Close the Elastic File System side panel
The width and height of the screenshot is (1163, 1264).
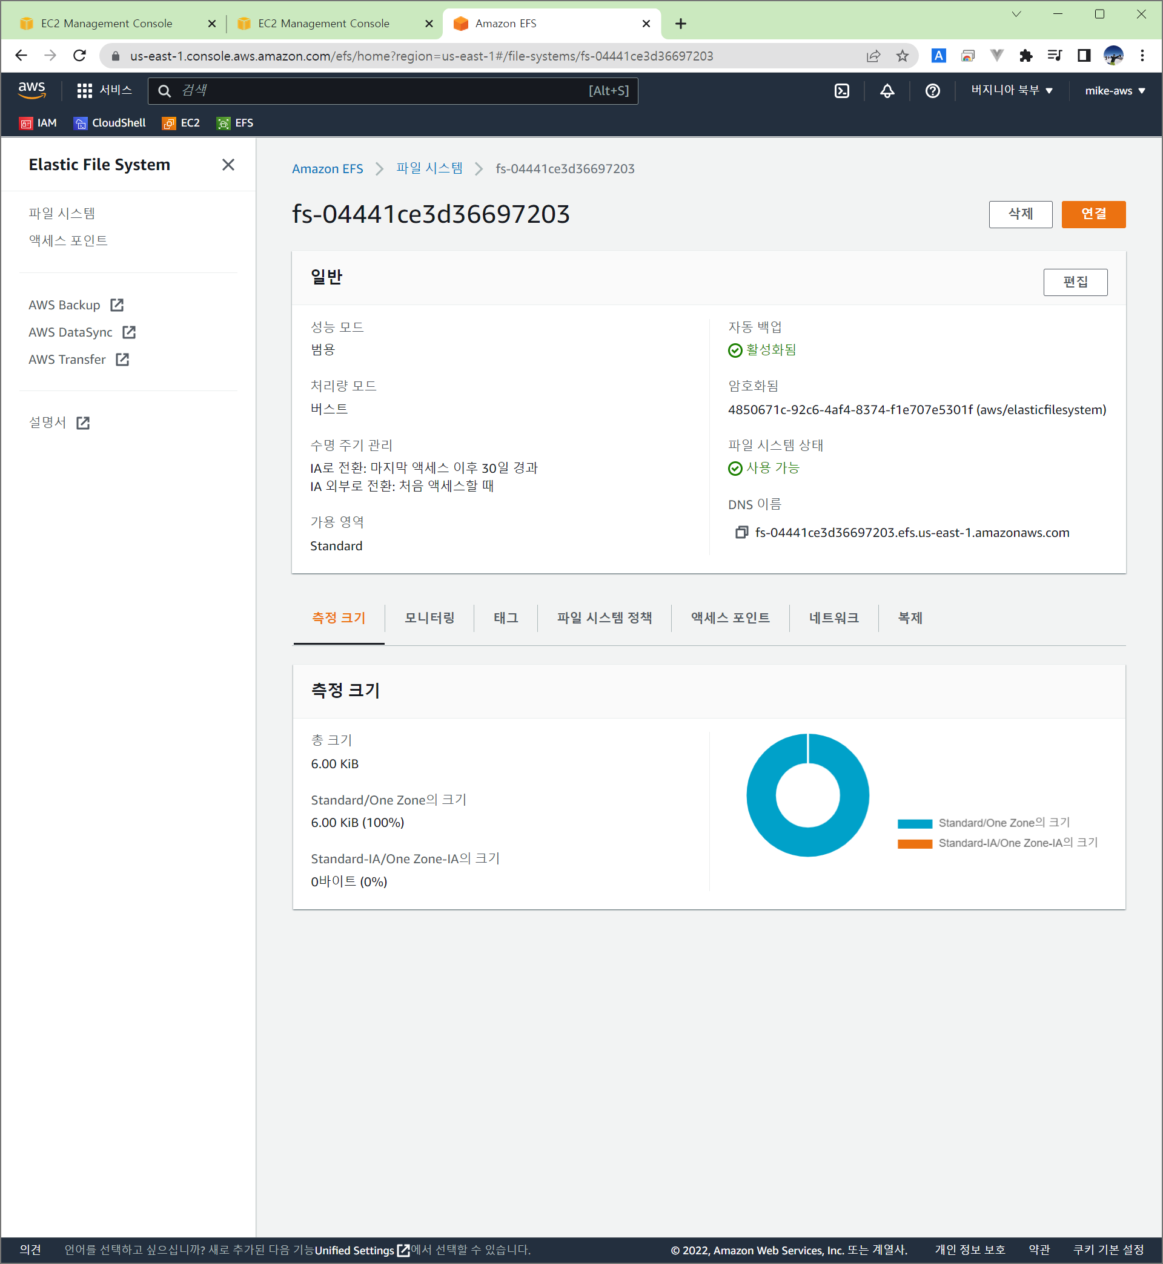(x=228, y=165)
